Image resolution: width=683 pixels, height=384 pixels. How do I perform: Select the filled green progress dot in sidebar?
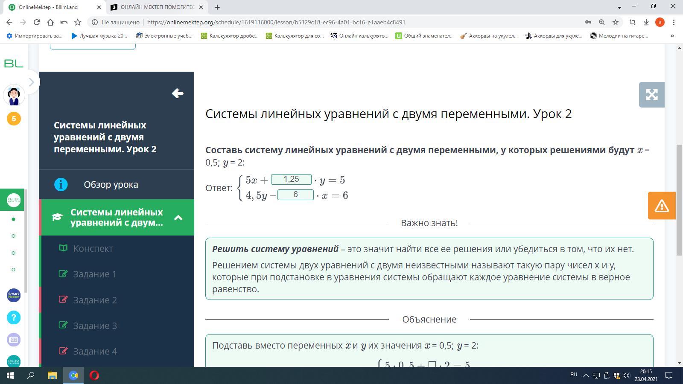[x=14, y=219]
